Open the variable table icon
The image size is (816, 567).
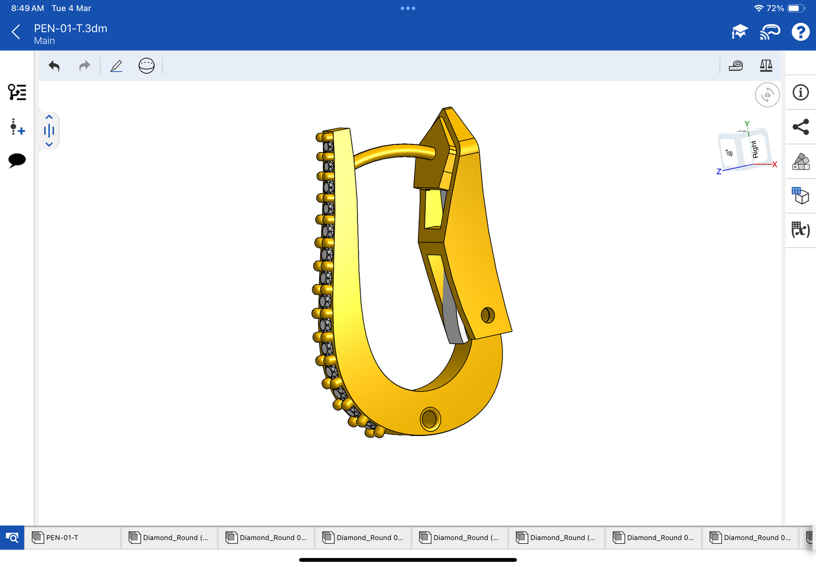pos(800,230)
